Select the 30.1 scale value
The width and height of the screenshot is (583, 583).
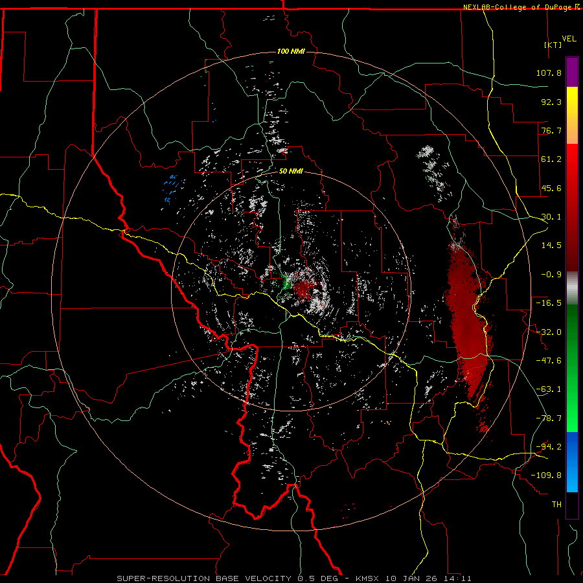[551, 217]
